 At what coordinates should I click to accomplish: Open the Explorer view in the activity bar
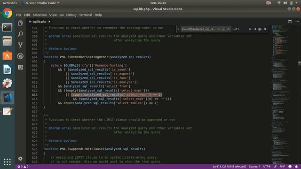tap(20, 23)
